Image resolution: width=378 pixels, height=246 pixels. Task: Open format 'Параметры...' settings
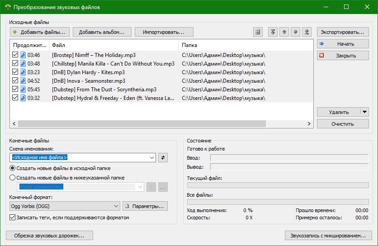click(x=145, y=206)
